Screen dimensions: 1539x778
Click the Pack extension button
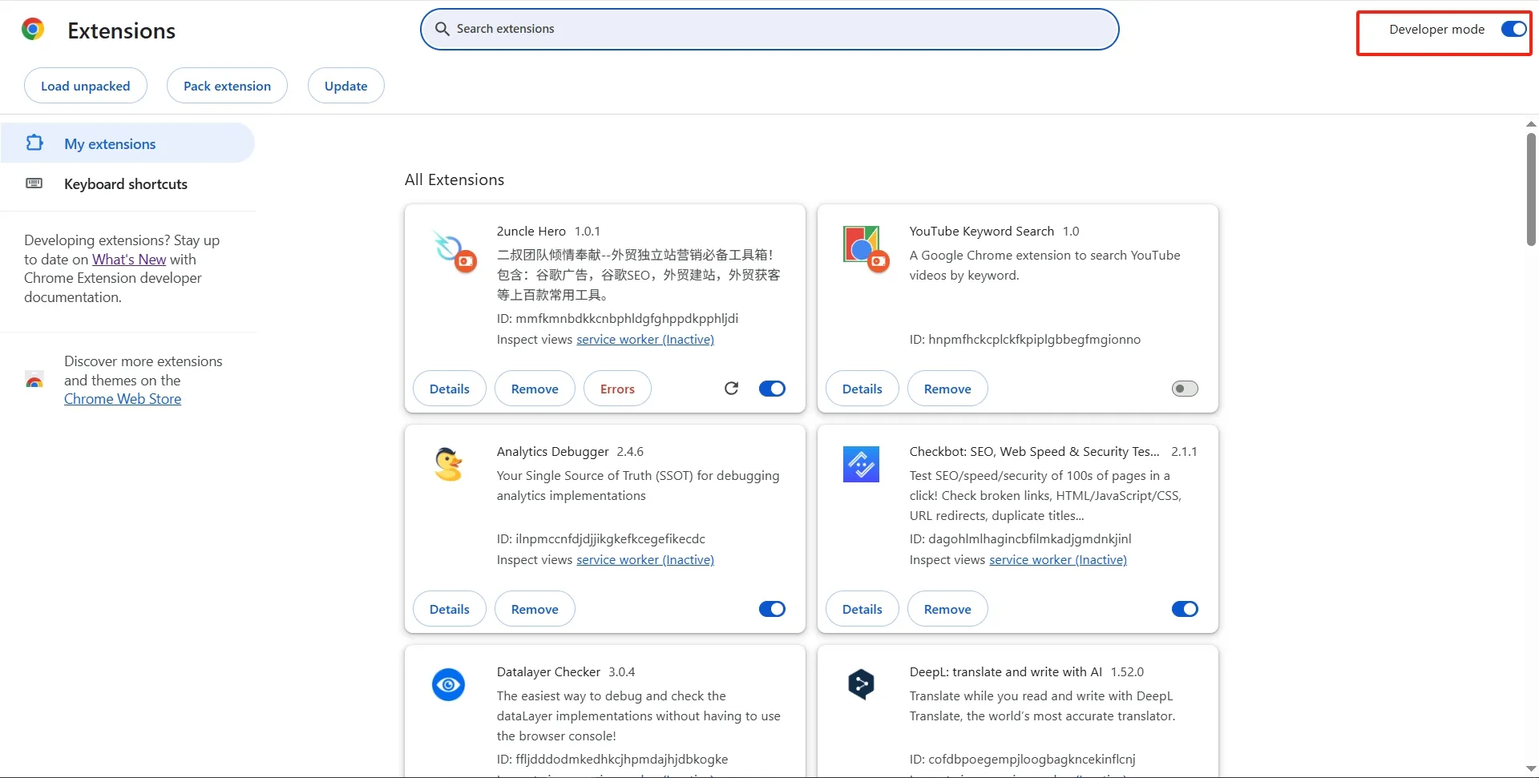pos(227,86)
